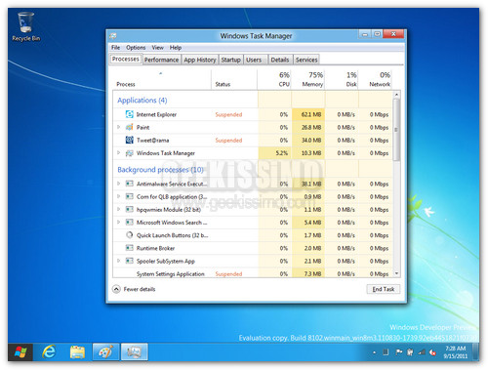Click the End Task button
The width and height of the screenshot is (488, 370).
(x=384, y=289)
